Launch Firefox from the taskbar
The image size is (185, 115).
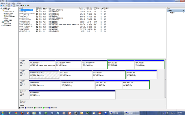click(x=22, y=113)
